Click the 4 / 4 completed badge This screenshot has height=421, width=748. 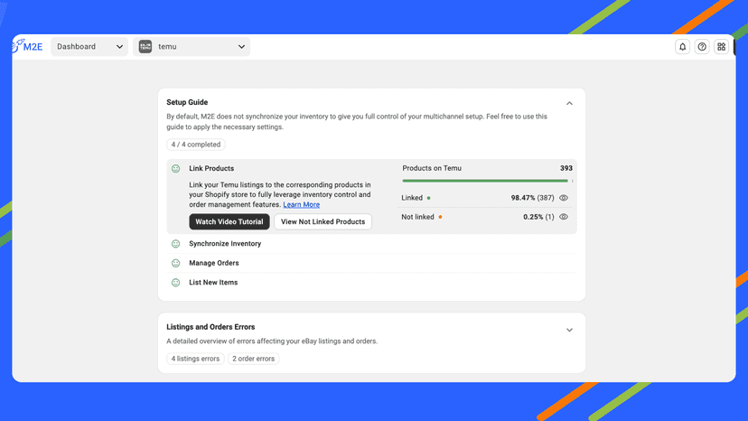coord(196,145)
